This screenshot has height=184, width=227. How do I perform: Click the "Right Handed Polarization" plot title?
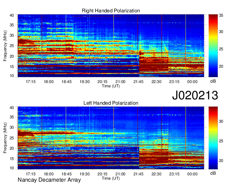pyautogui.click(x=111, y=11)
